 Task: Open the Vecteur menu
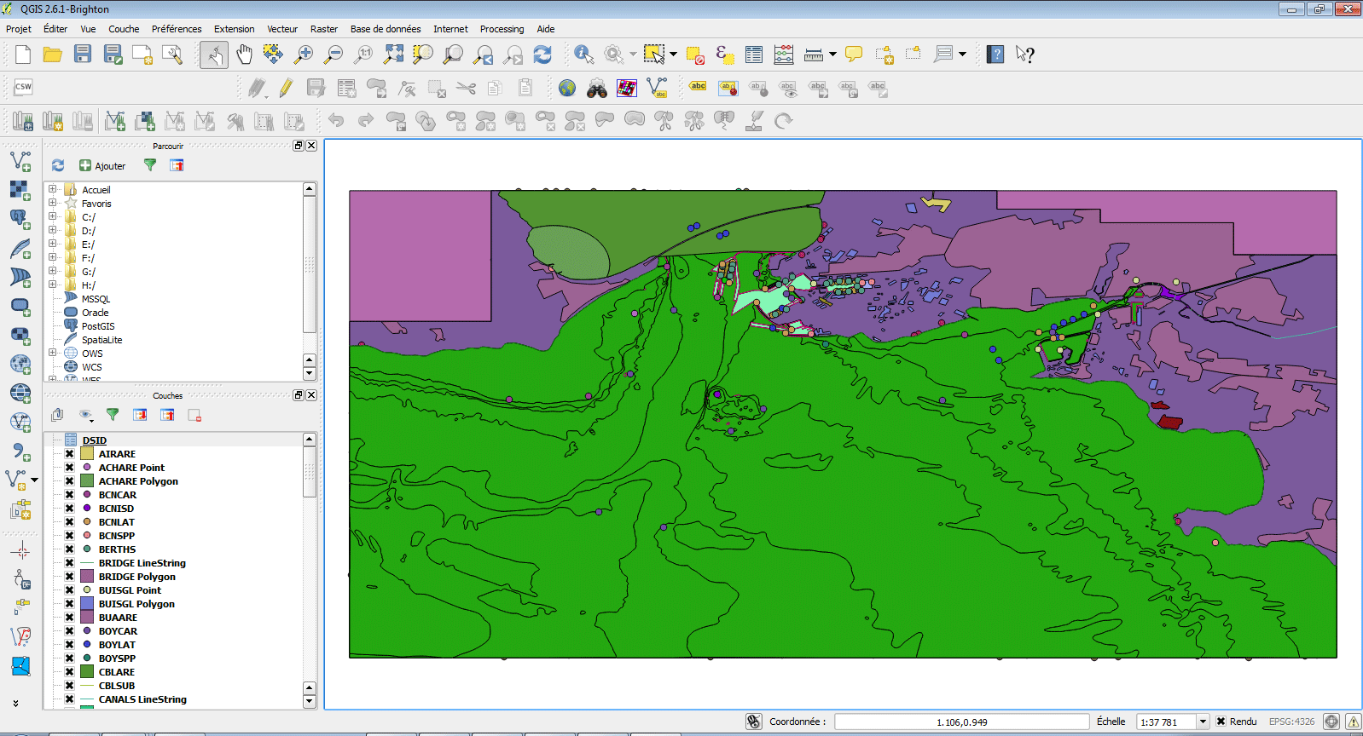[281, 29]
